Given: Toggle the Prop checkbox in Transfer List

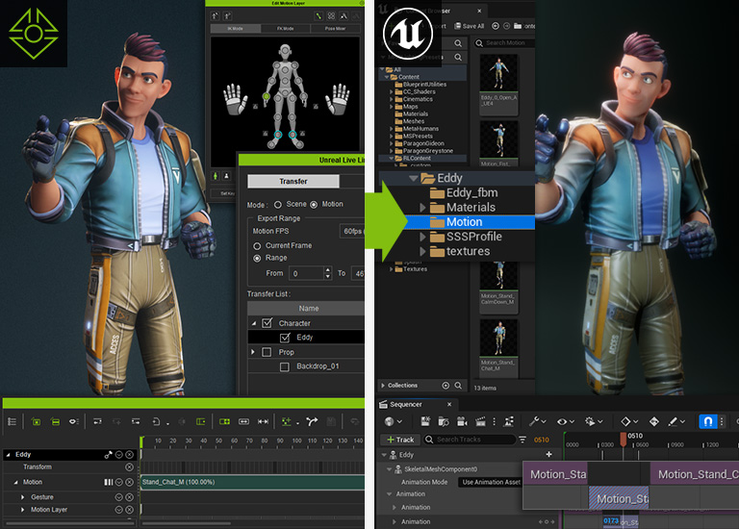Looking at the screenshot, I should pos(267,352).
